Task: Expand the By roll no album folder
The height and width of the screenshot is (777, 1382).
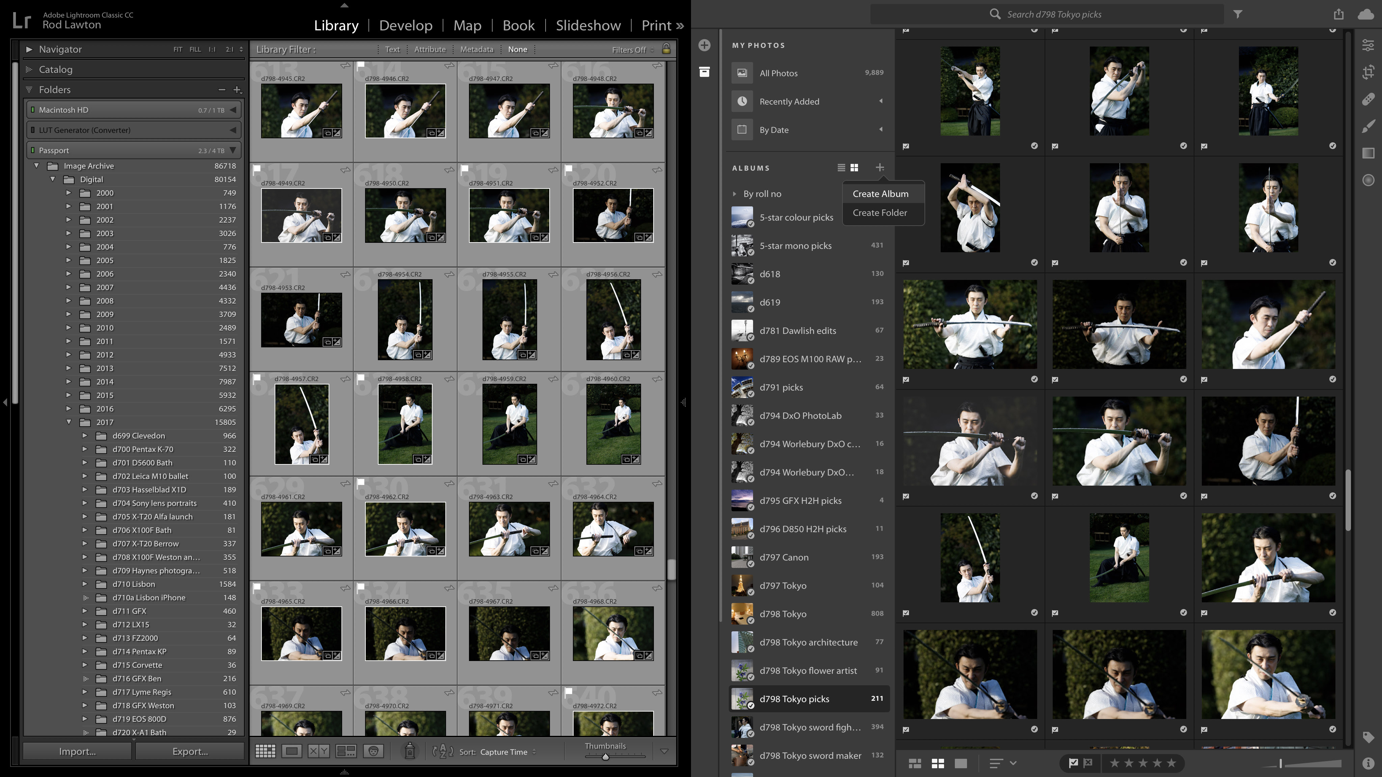Action: coord(735,194)
